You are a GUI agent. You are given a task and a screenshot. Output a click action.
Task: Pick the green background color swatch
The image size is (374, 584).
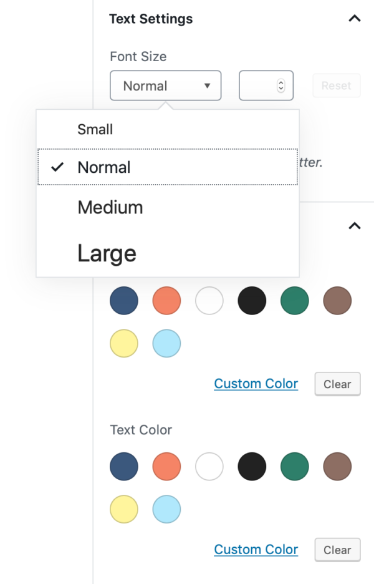[294, 301]
